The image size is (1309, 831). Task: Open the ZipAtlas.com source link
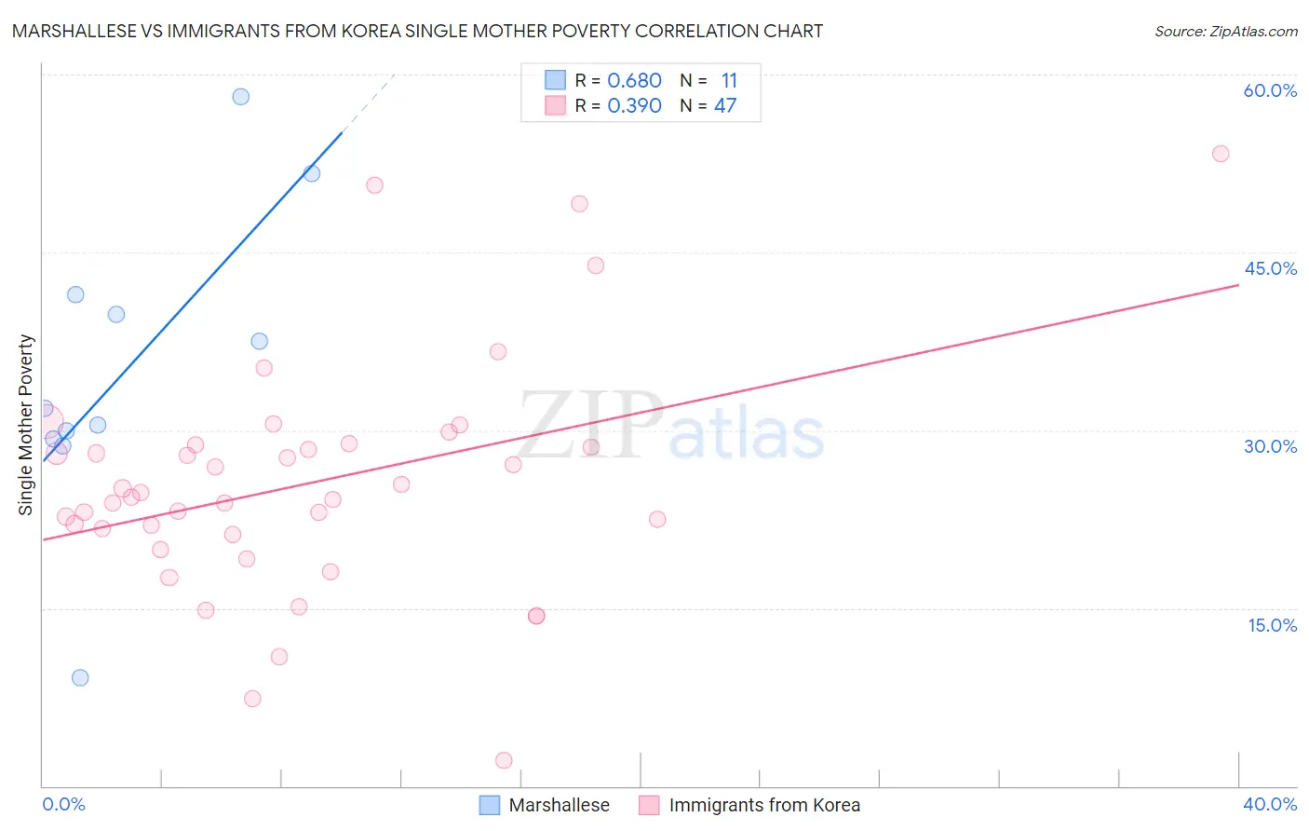[x=1226, y=31]
